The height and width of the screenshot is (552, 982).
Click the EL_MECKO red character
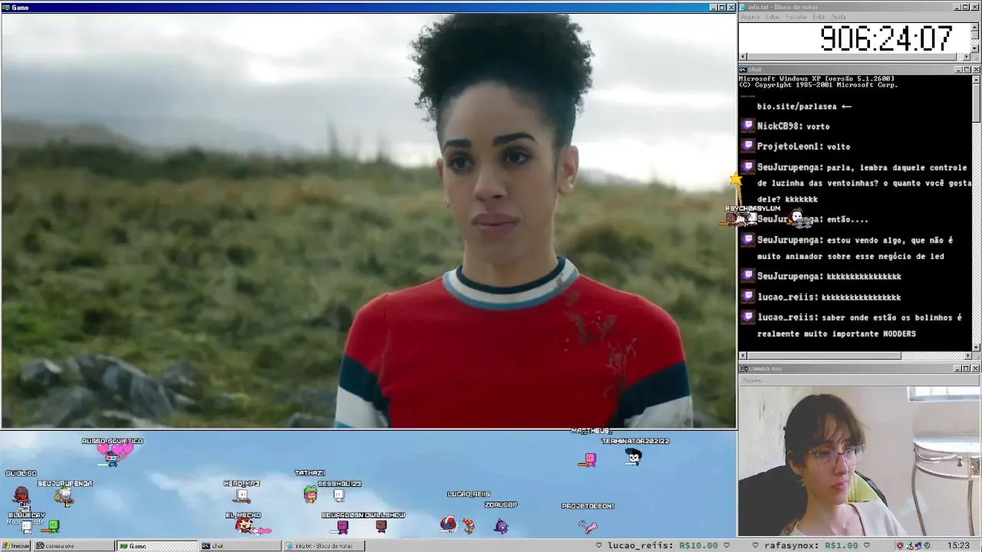(x=244, y=526)
